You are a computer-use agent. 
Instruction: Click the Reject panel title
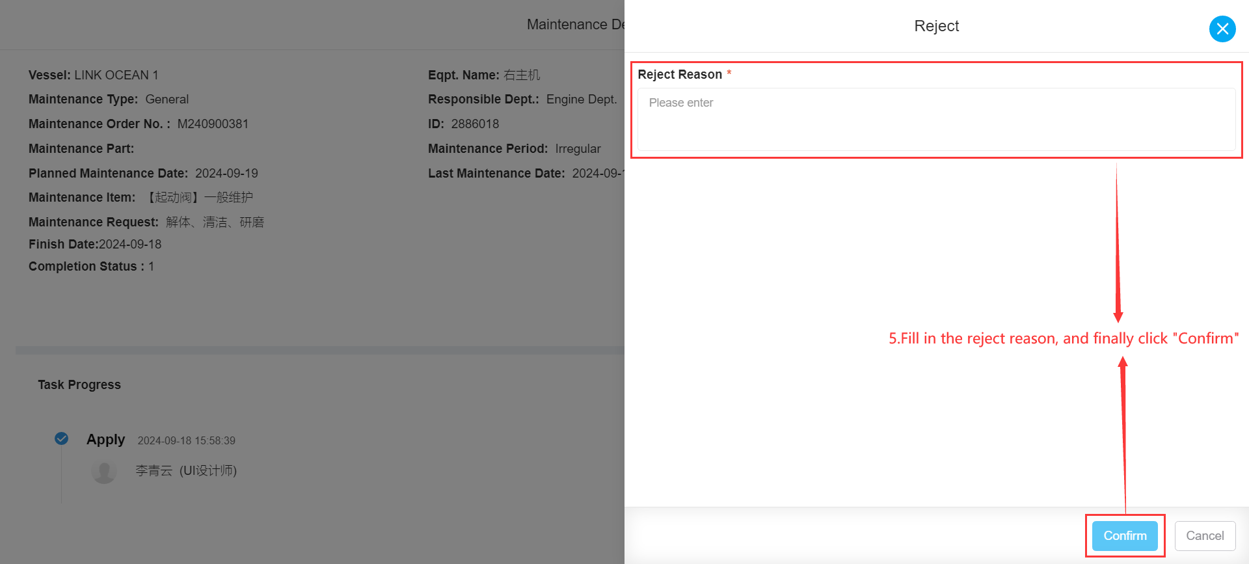(x=936, y=26)
